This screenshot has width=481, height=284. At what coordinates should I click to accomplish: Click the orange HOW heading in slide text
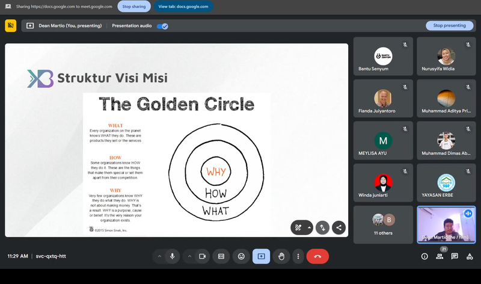115,158
